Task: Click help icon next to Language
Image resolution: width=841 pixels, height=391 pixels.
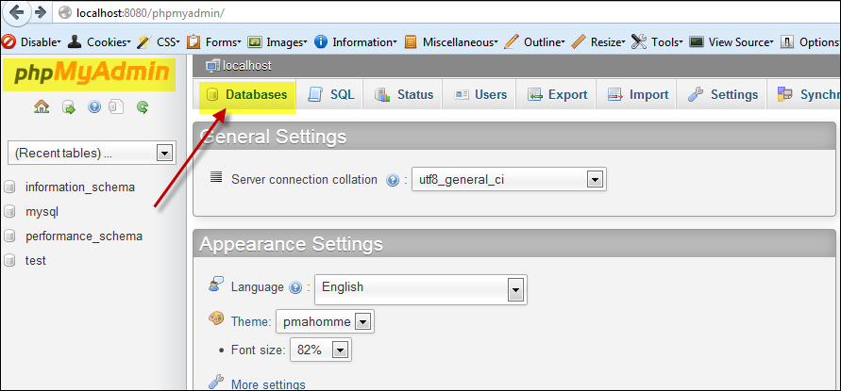Action: point(295,287)
